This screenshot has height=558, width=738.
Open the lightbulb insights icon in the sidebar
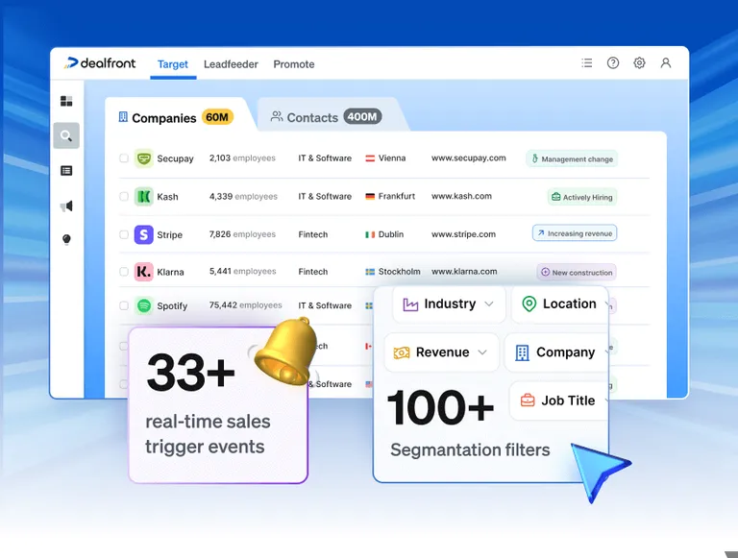pyautogui.click(x=66, y=239)
